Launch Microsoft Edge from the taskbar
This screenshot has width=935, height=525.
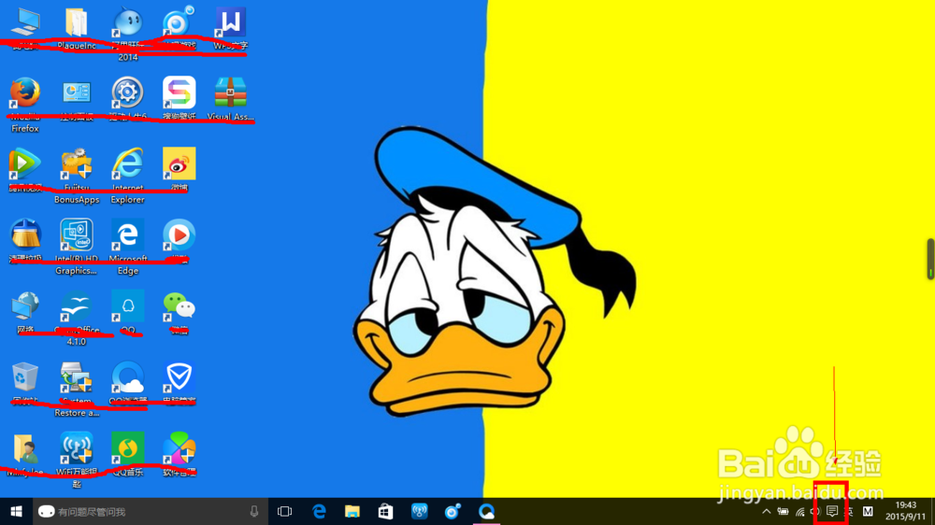click(319, 511)
